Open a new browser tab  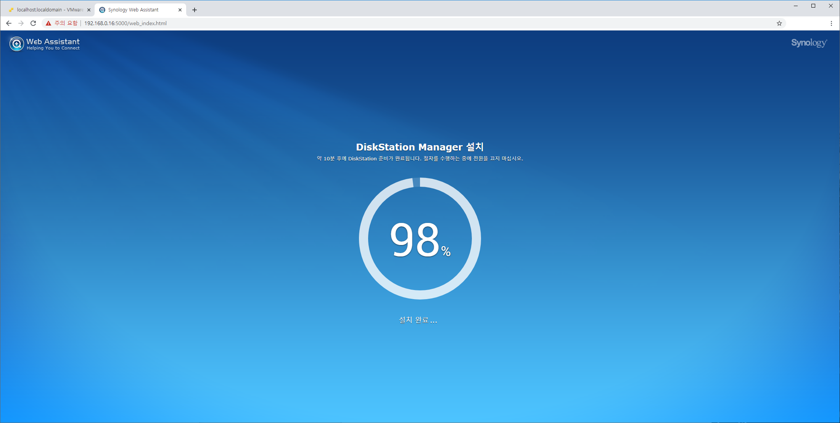tap(195, 10)
